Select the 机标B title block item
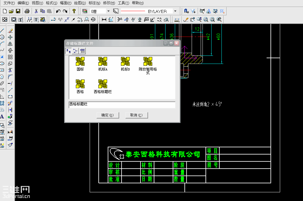This screenshot has width=303, height=201. click(125, 64)
